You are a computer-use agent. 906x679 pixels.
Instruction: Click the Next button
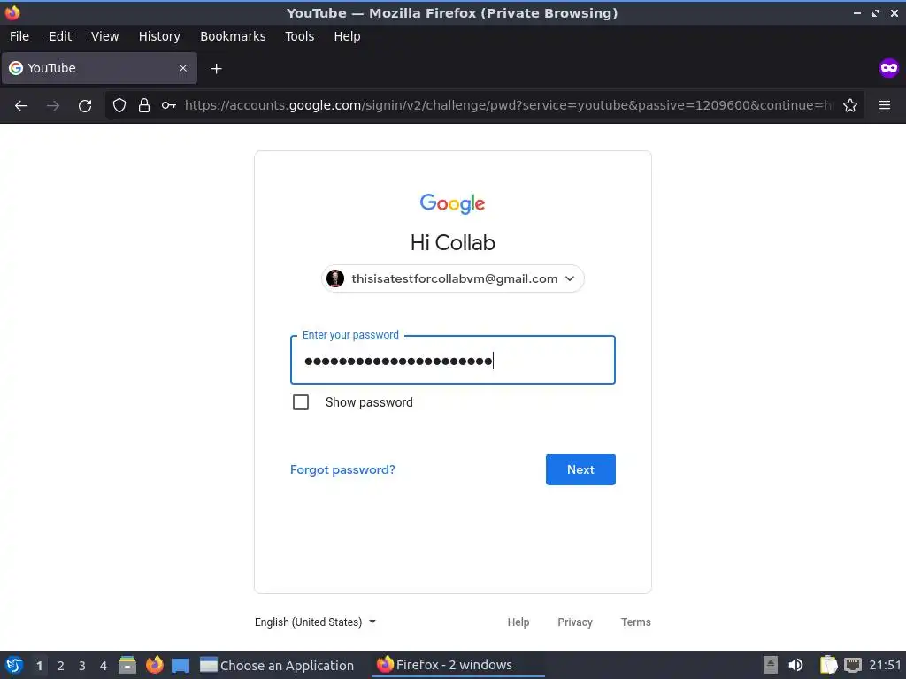pyautogui.click(x=580, y=469)
